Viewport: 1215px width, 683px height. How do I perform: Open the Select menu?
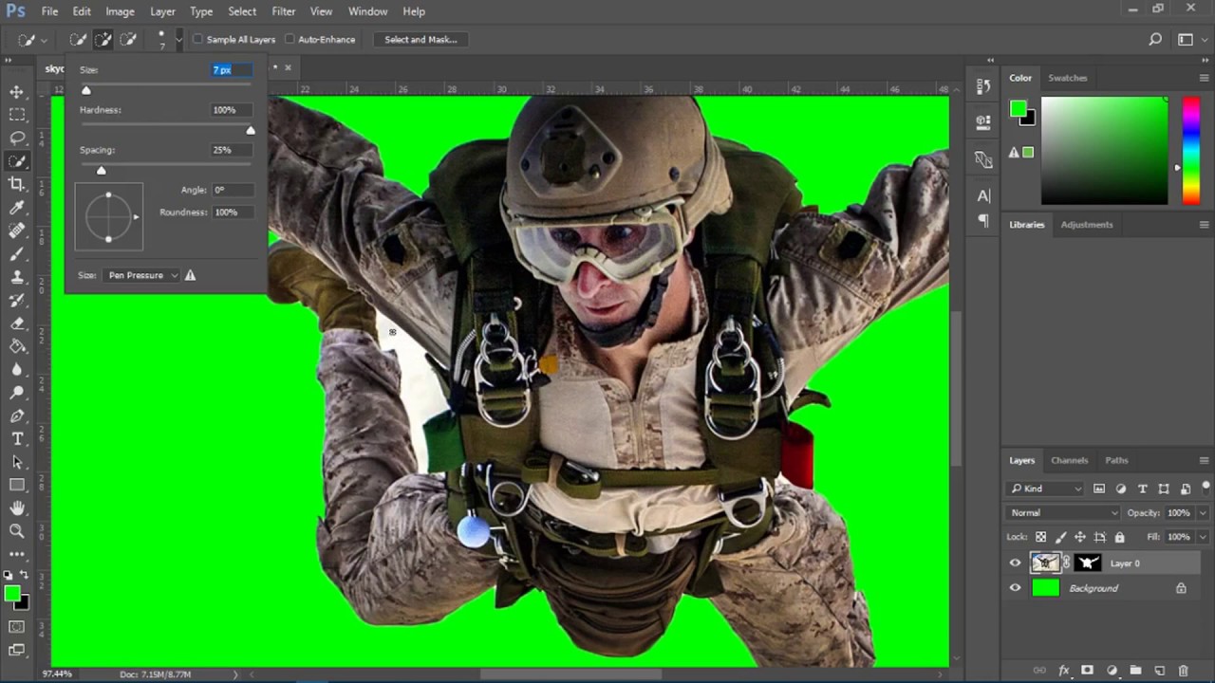coord(242,11)
